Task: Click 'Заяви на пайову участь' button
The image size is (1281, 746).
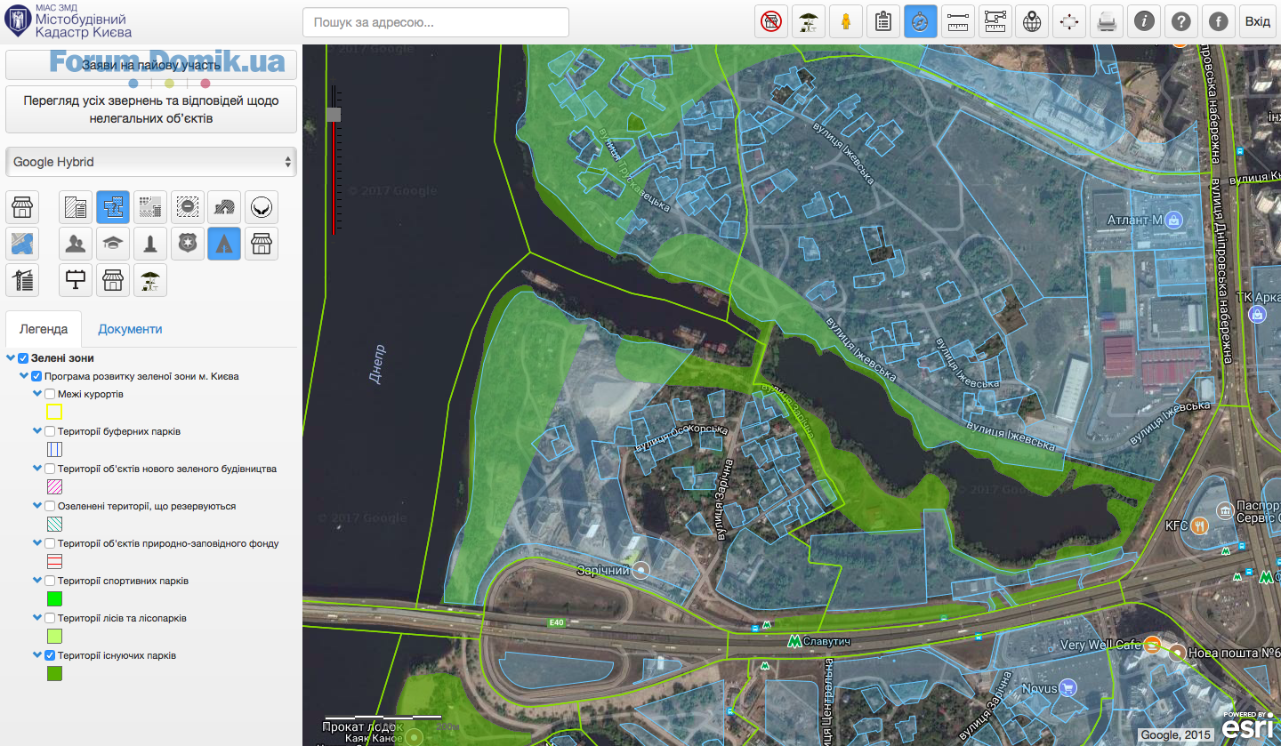Action: click(150, 65)
